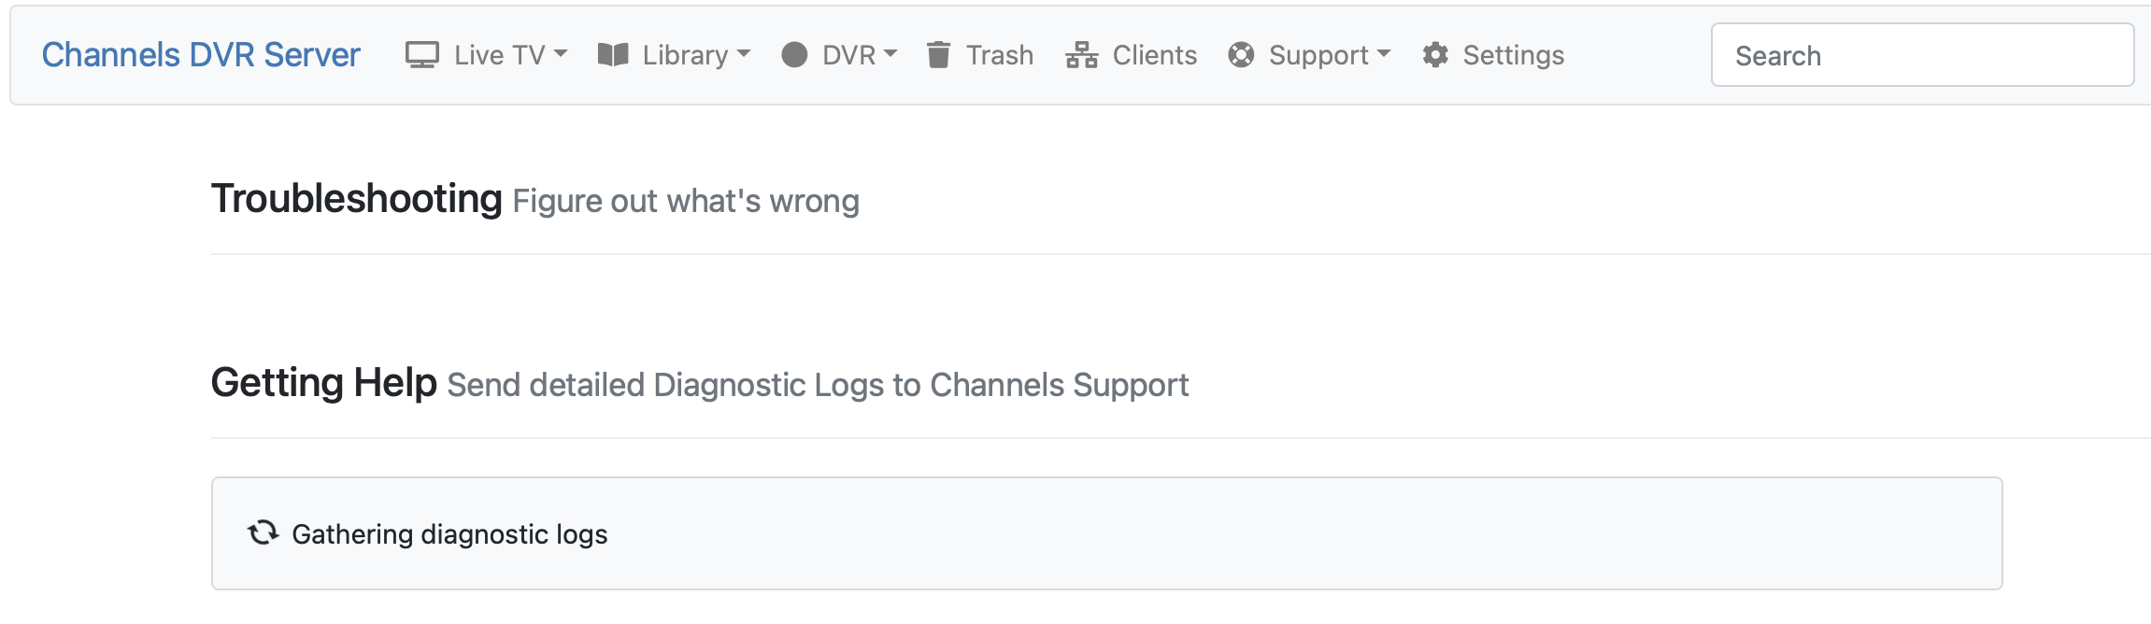Go to the Clients nav label
The width and height of the screenshot is (2151, 624).
tap(1154, 55)
